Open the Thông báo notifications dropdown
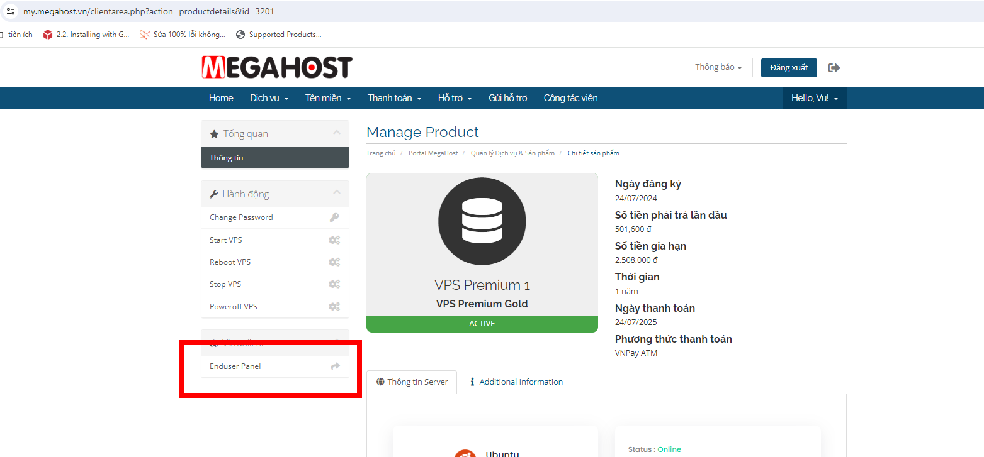Image resolution: width=984 pixels, height=457 pixels. (718, 67)
